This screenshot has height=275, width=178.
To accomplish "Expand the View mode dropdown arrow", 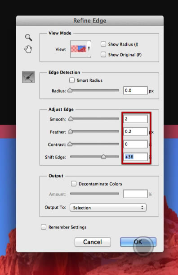I will pos(89,49).
